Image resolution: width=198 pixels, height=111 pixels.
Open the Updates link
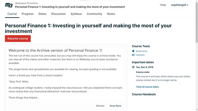(140, 55)
